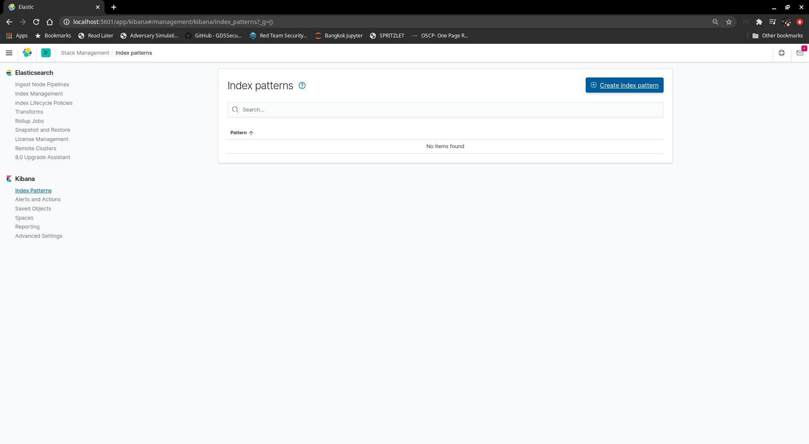Reload the current page
This screenshot has width=809, height=444.
(x=36, y=22)
